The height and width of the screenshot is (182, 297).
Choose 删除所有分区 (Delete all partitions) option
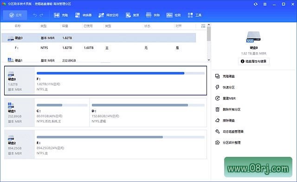[228, 109]
